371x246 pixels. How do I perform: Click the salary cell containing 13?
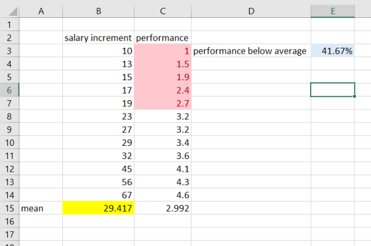99,64
